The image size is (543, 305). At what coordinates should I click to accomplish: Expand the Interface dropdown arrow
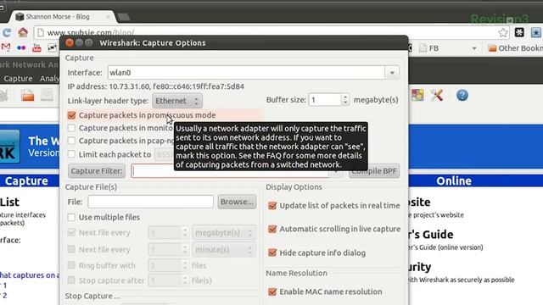(x=392, y=73)
